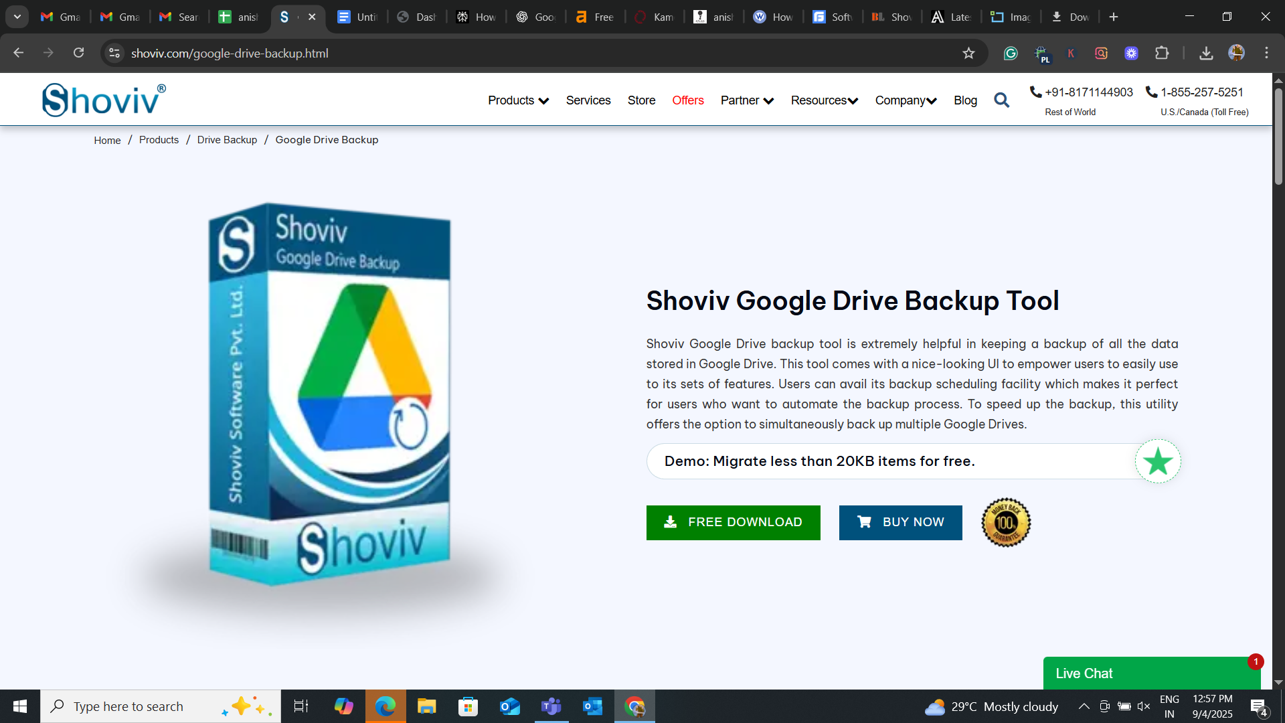Image resolution: width=1285 pixels, height=723 pixels.
Task: Click the page vertical scrollbar thumb
Action: [1278, 136]
